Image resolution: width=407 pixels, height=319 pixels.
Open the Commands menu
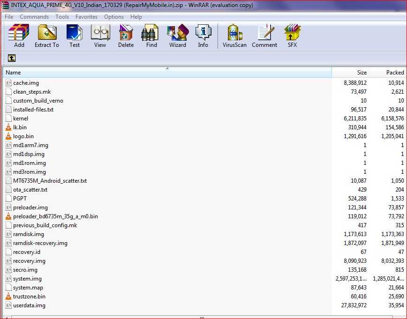click(x=34, y=17)
